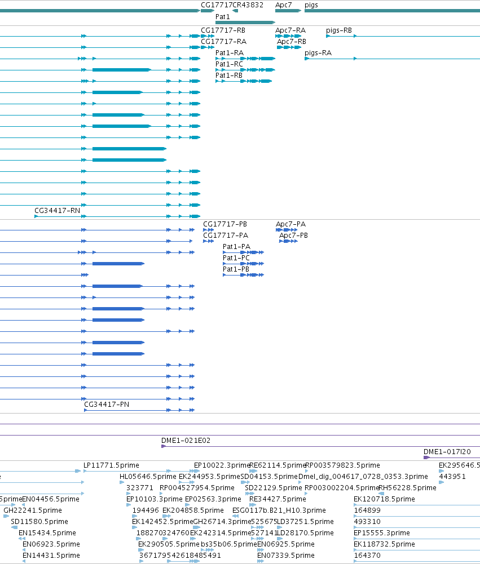Viewport: 480px width, 564px height.
Task: Click the Apc7-RA transcript label
Action: click(290, 30)
